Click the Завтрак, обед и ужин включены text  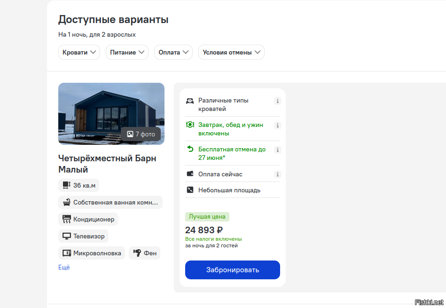click(231, 129)
